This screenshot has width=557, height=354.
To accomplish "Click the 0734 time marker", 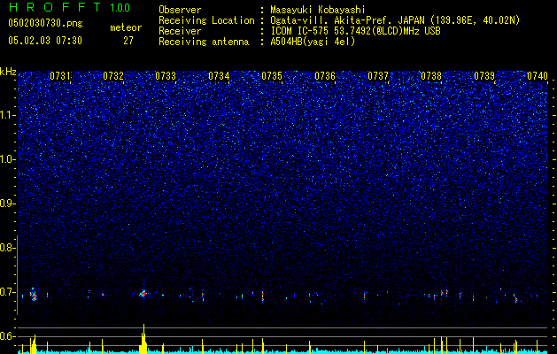I will (x=219, y=76).
